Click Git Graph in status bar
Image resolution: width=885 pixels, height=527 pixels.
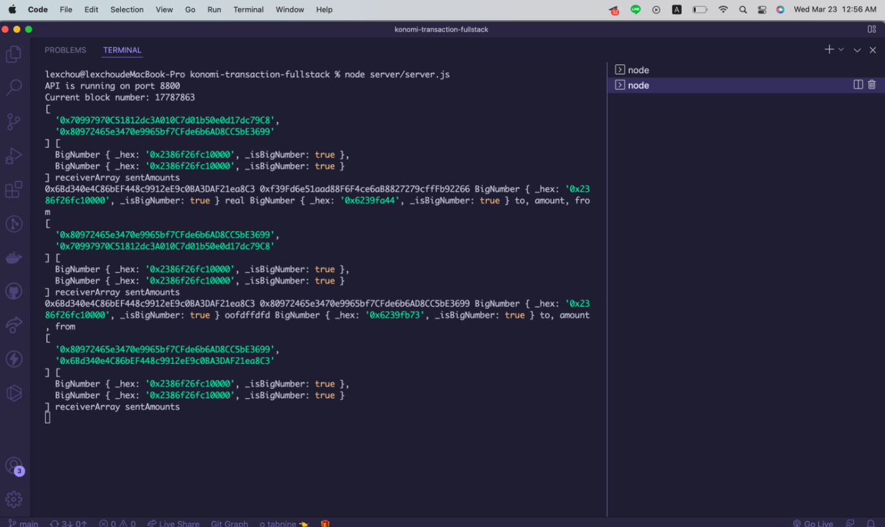coord(229,523)
